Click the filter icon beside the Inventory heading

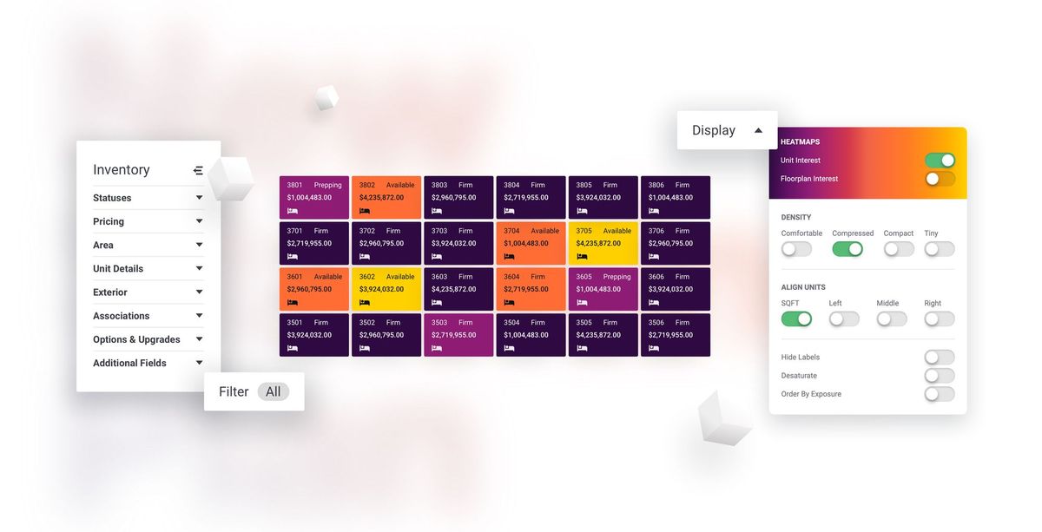[x=198, y=169]
